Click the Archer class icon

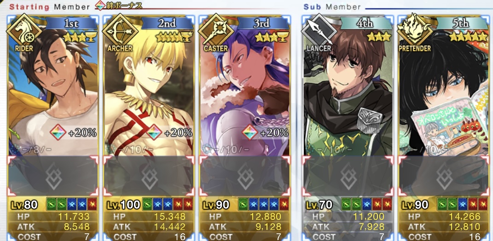tap(121, 31)
